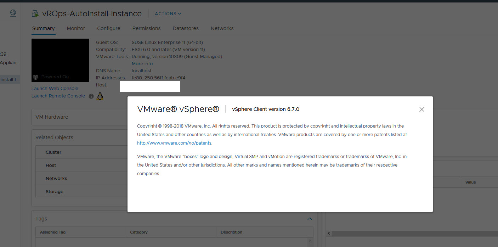
Task: Open the Networks tab
Action: pos(222,28)
